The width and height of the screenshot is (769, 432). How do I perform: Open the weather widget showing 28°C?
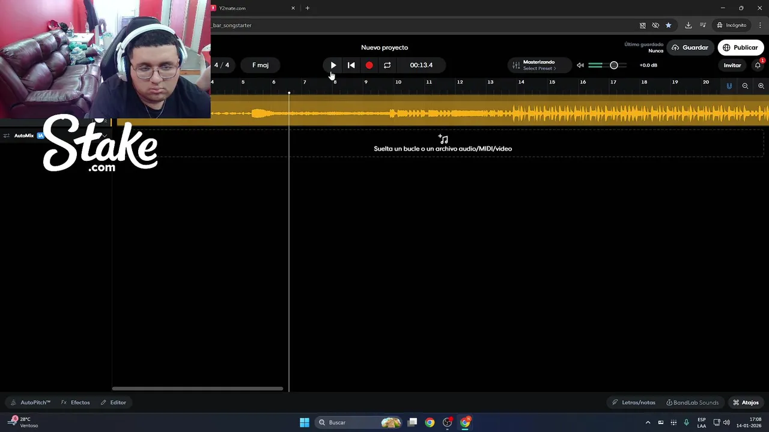(24, 422)
